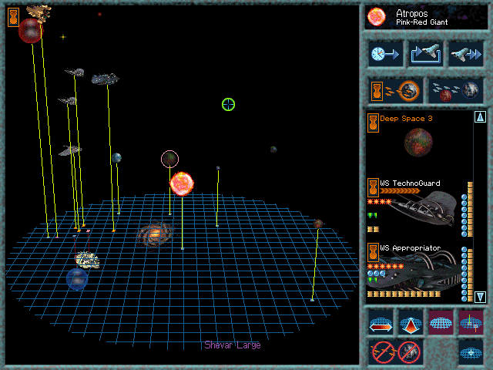
Task: Click the Atropos star icon in header
Action: [x=377, y=17]
